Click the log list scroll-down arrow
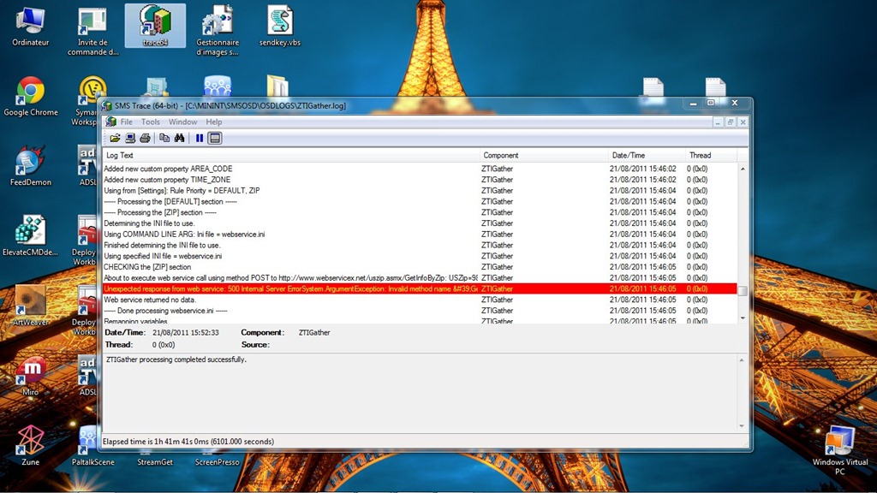The height and width of the screenshot is (493, 877). click(x=743, y=318)
